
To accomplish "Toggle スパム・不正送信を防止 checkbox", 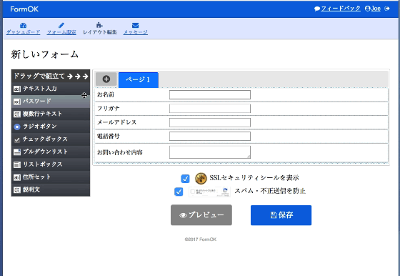I will click(x=179, y=192).
